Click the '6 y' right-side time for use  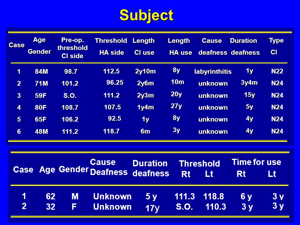(246, 197)
